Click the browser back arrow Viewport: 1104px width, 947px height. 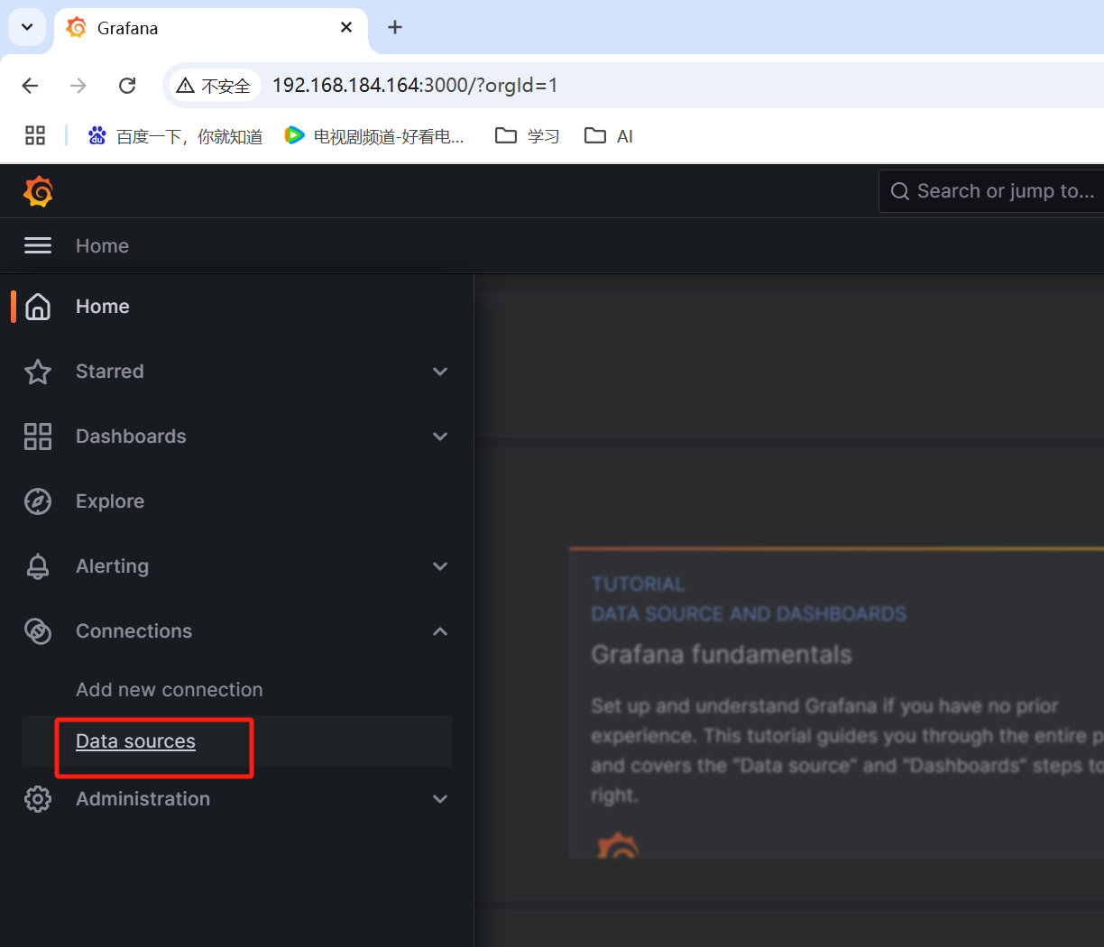click(30, 86)
